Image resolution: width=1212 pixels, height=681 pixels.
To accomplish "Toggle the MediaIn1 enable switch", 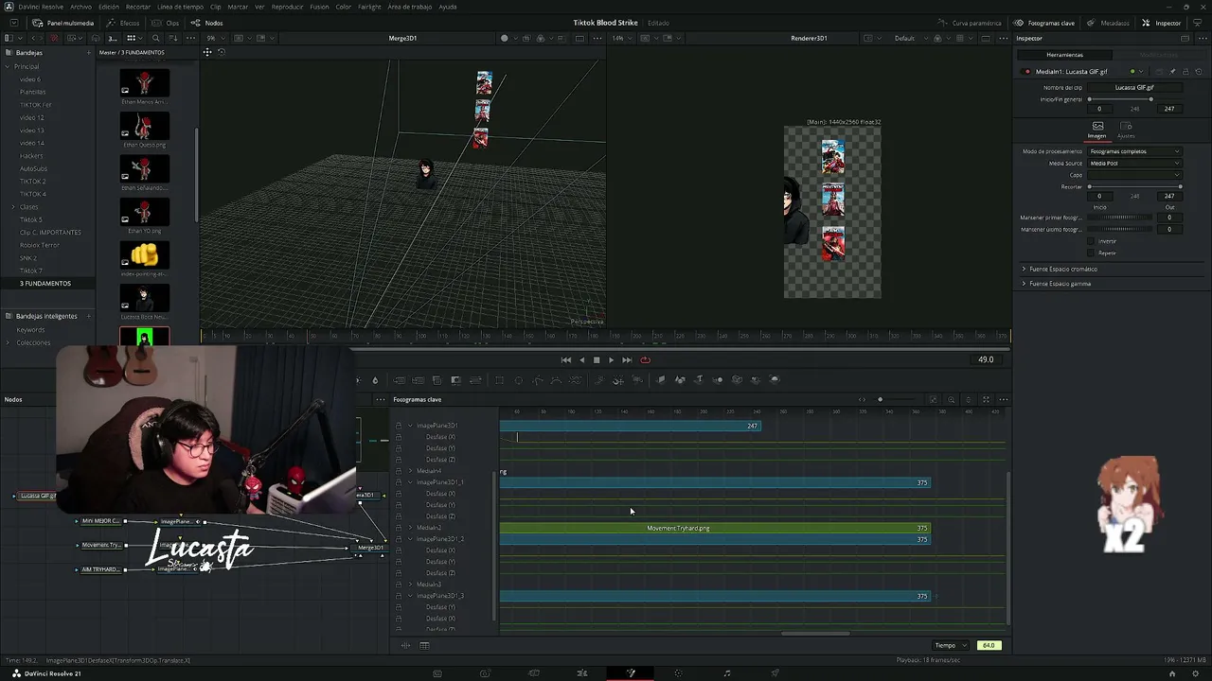I will click(1026, 72).
